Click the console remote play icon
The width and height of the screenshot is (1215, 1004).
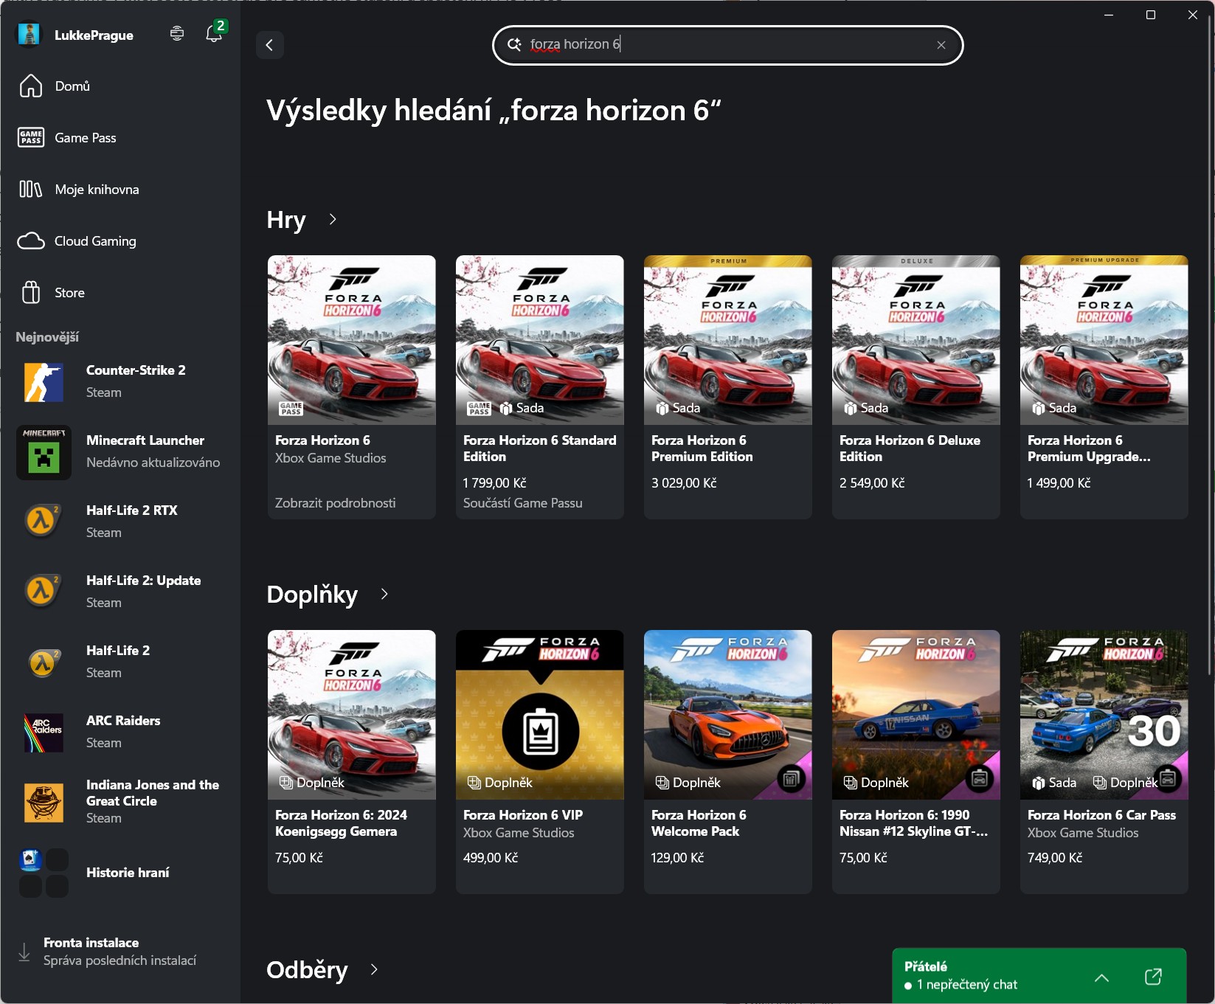177,34
